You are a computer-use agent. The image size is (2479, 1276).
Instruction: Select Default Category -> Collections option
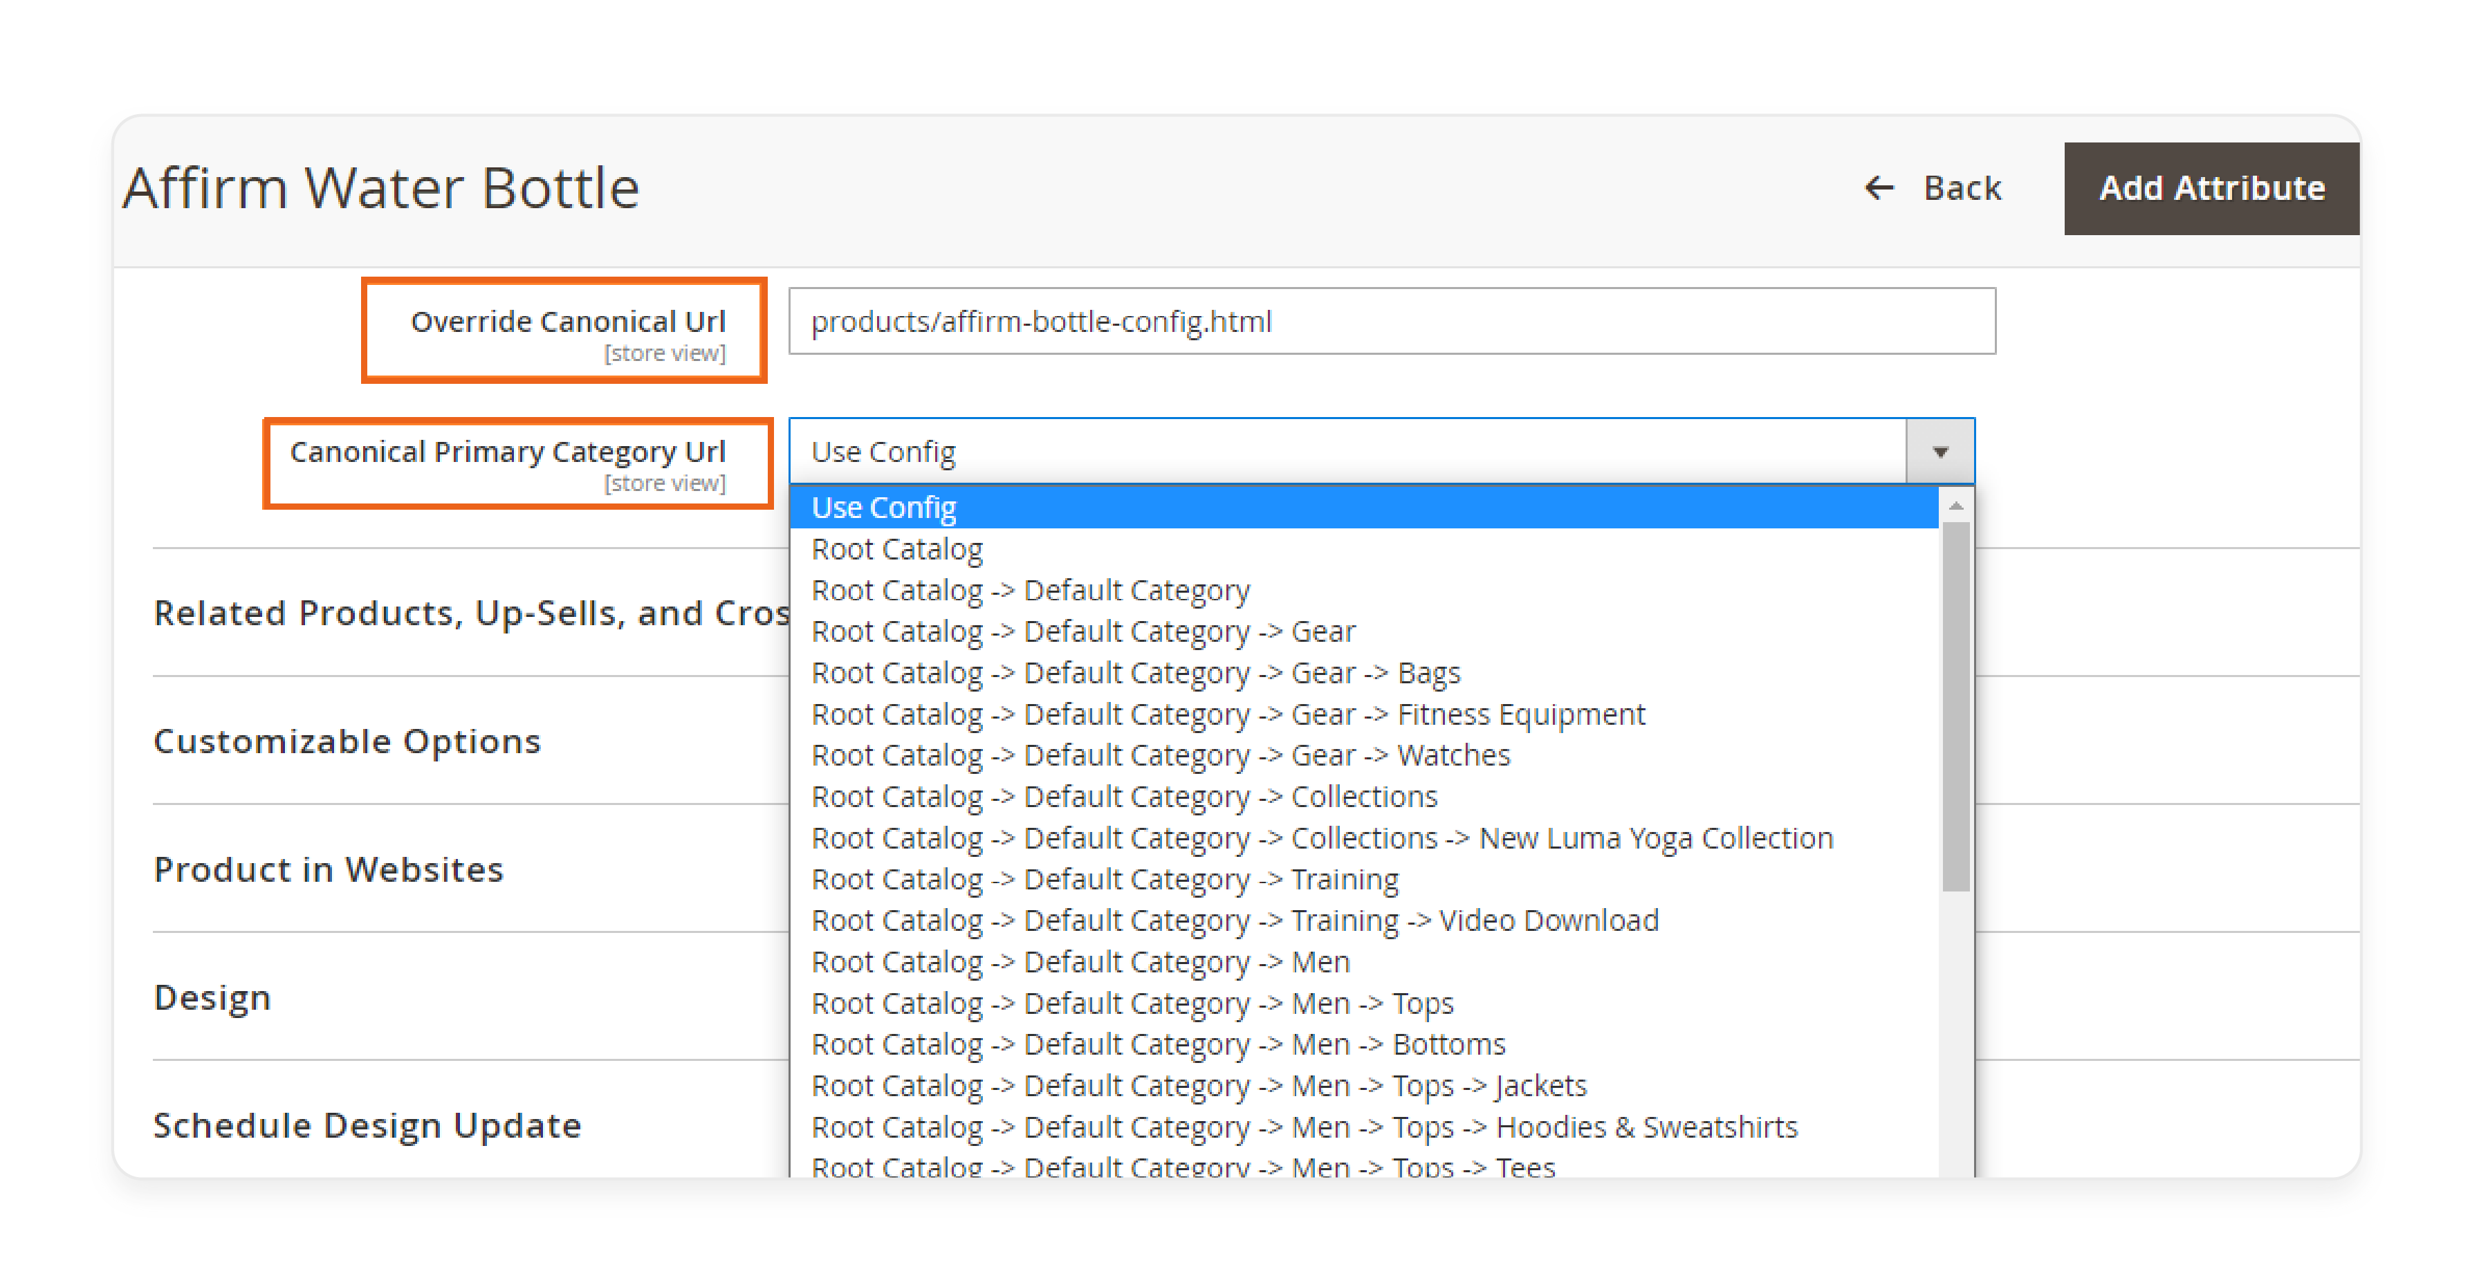1363,797
